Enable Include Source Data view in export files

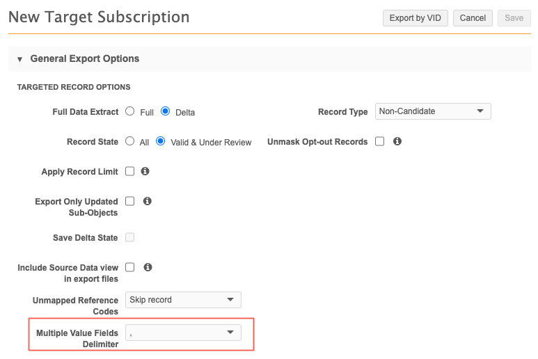130,267
